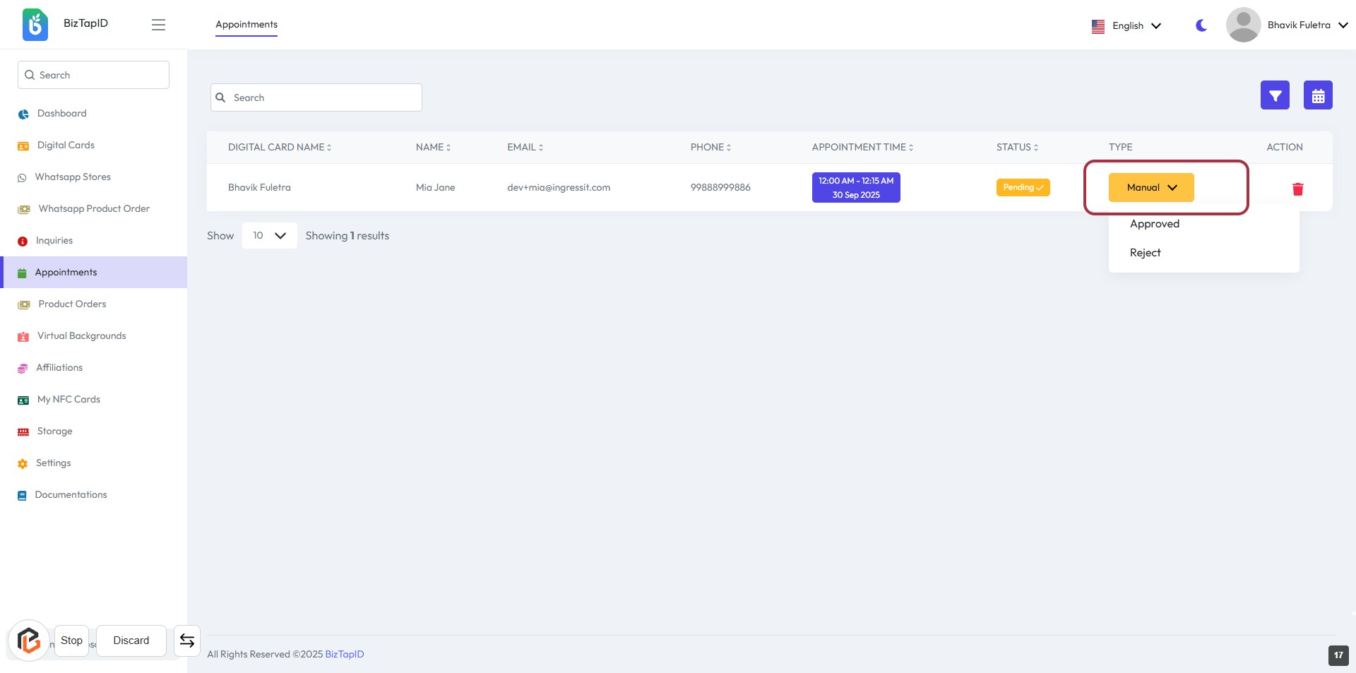Toggle dark mode with the moon icon
The image size is (1356, 673).
click(1201, 25)
